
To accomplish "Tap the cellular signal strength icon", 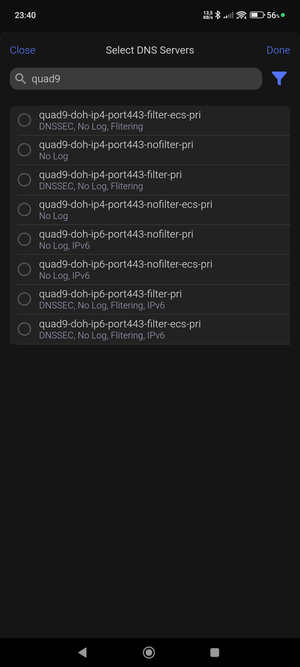I will click(x=229, y=15).
